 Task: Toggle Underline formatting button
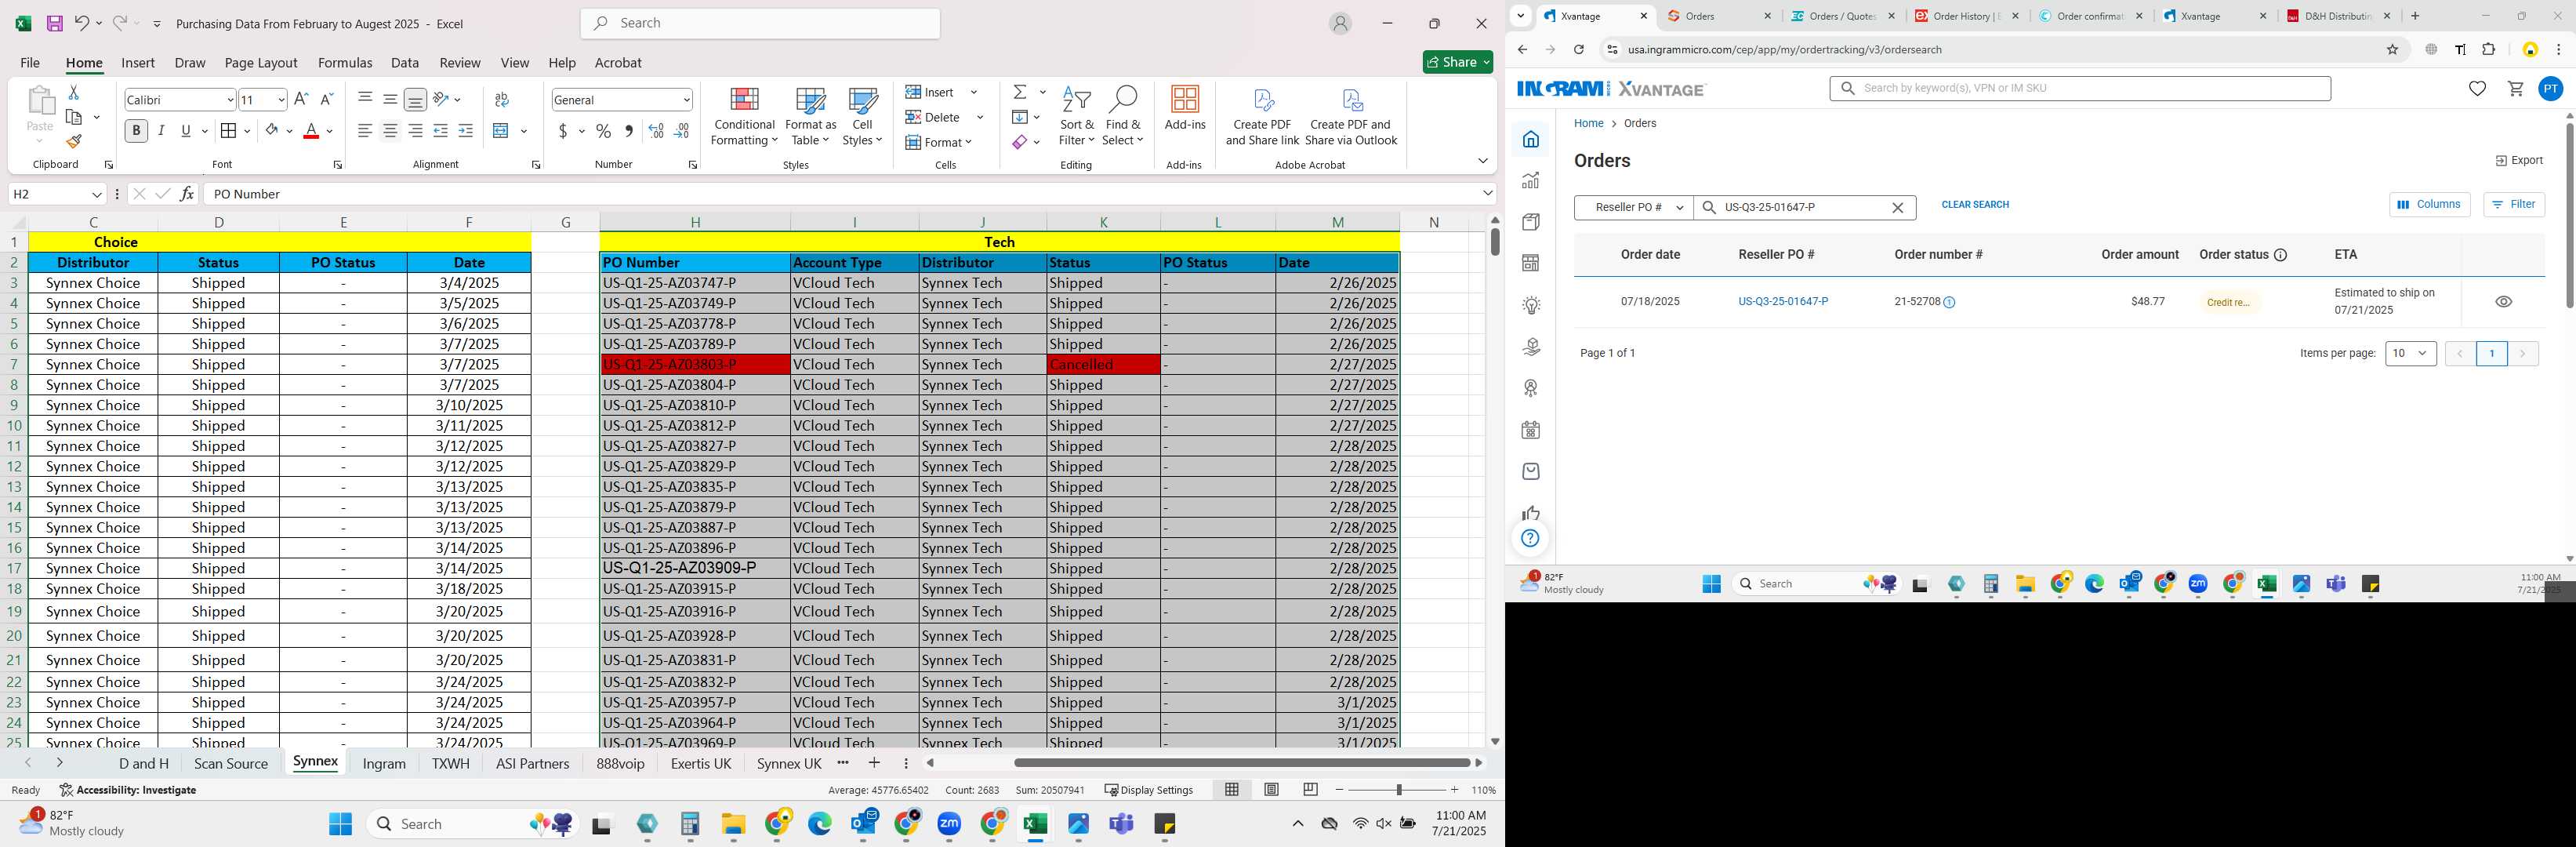tap(186, 131)
